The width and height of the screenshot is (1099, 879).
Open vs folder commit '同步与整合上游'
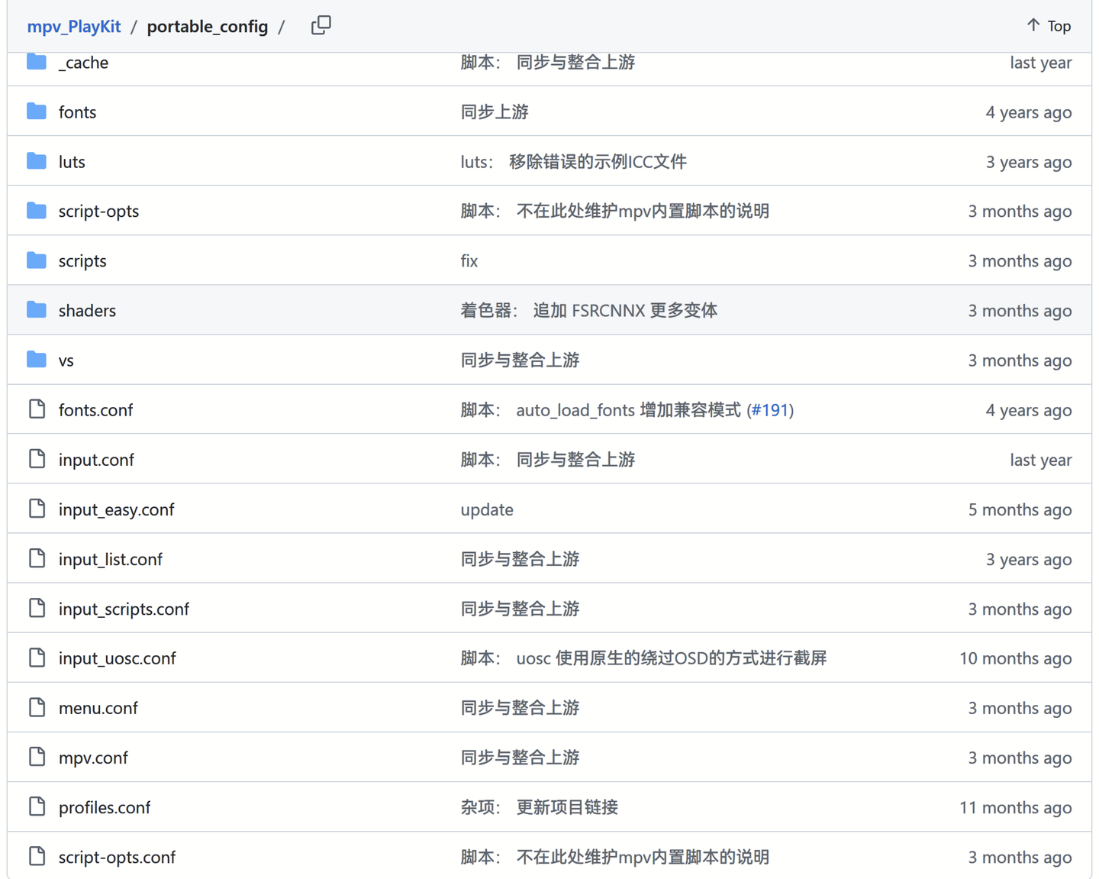pyautogui.click(x=520, y=360)
